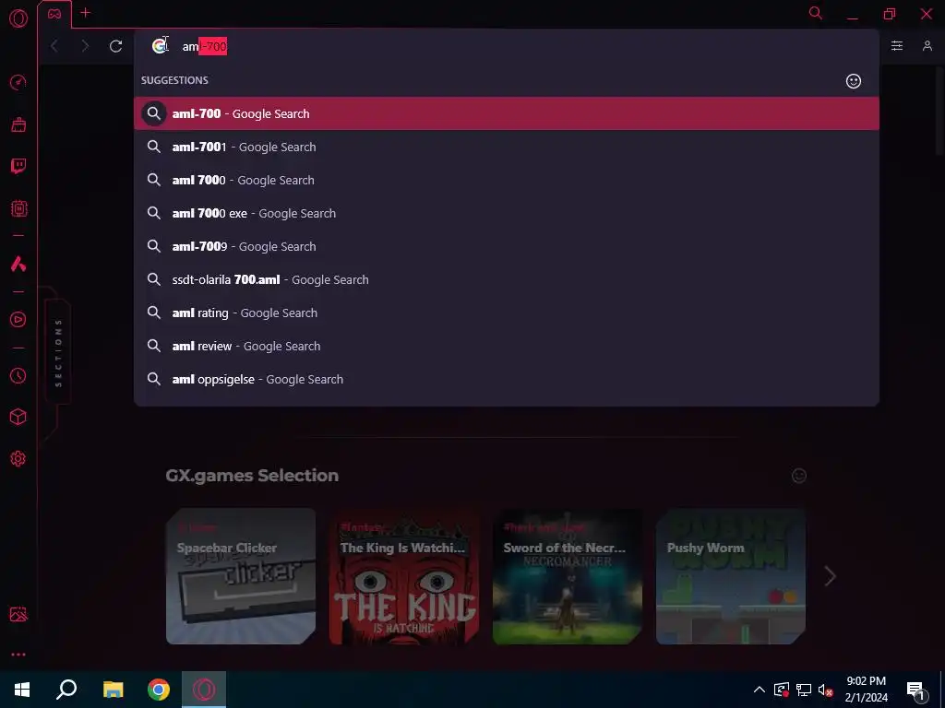This screenshot has width=945, height=708.
Task: Open The King Is Watching game card
Action: 404,576
